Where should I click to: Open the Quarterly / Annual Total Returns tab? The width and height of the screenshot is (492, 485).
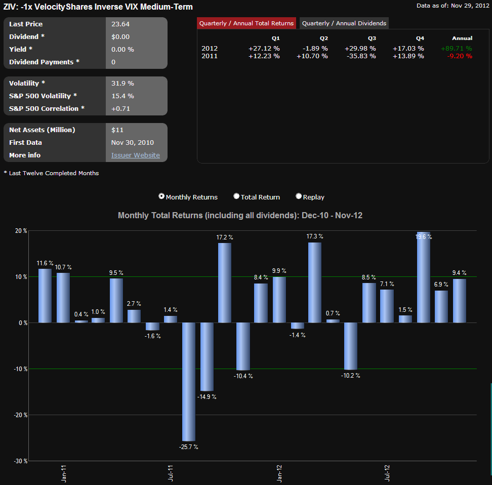247,23
